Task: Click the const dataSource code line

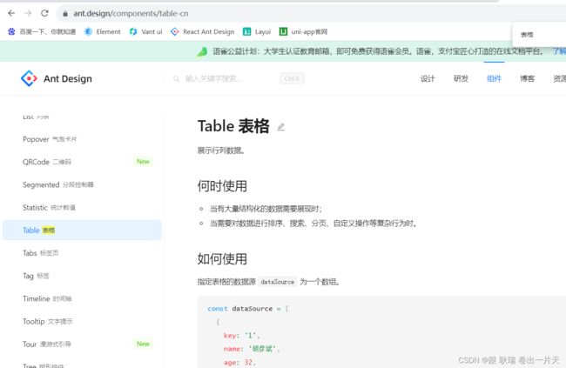Action: pyautogui.click(x=248, y=309)
